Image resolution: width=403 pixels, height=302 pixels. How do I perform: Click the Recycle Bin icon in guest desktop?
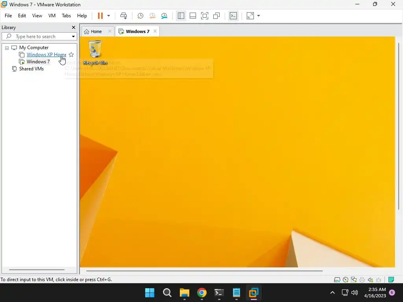coord(95,52)
